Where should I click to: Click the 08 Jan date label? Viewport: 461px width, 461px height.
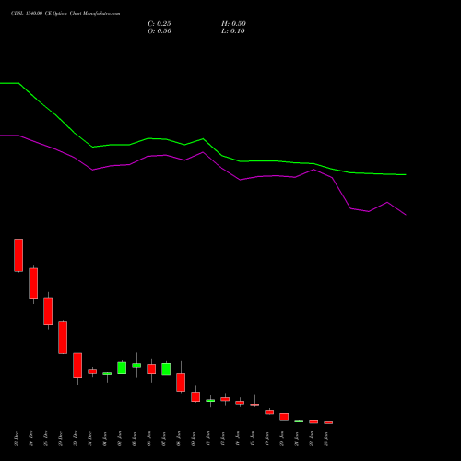[x=179, y=439]
